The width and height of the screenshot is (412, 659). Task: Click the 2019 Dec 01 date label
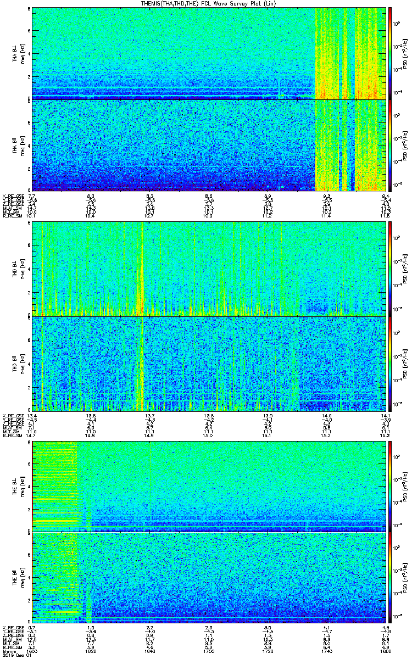tap(15, 655)
